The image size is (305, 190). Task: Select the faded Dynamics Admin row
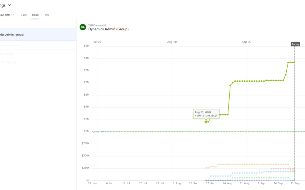click(38, 45)
